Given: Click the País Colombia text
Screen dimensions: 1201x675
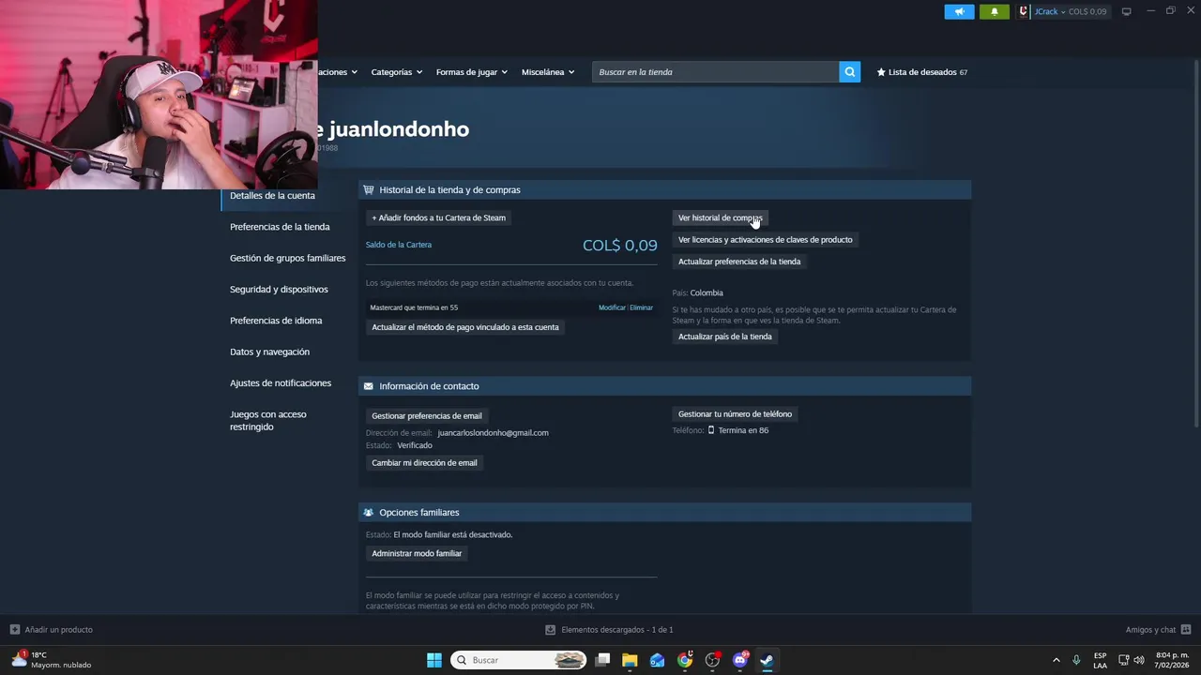Looking at the screenshot, I should [697, 293].
